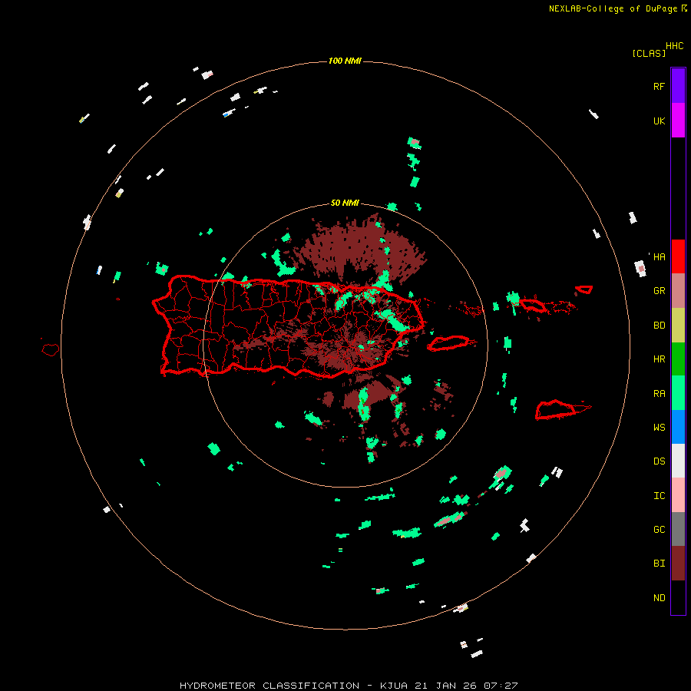Screen dimensions: 691x691
Task: Click the DS legend label
Action: 659,461
